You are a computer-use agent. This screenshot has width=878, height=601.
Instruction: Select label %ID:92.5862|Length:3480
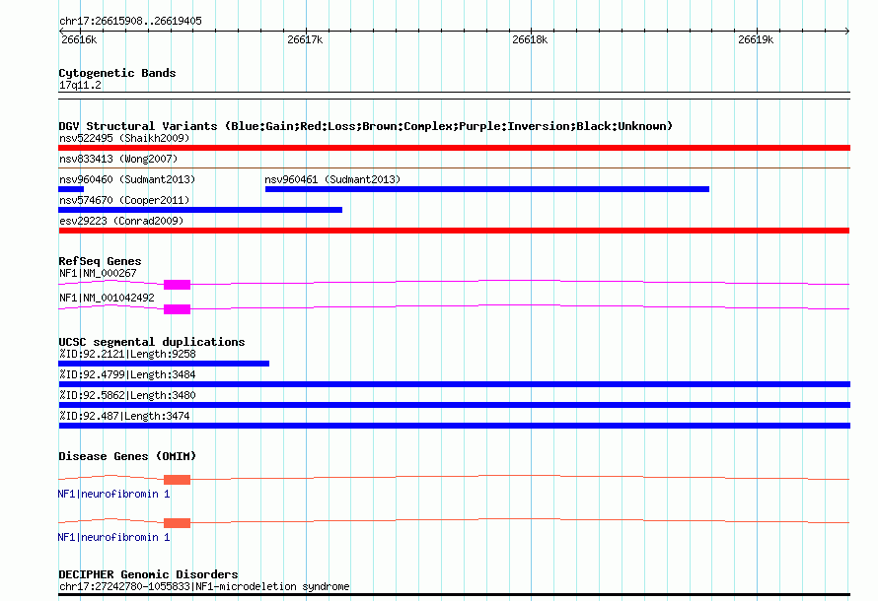(x=127, y=395)
